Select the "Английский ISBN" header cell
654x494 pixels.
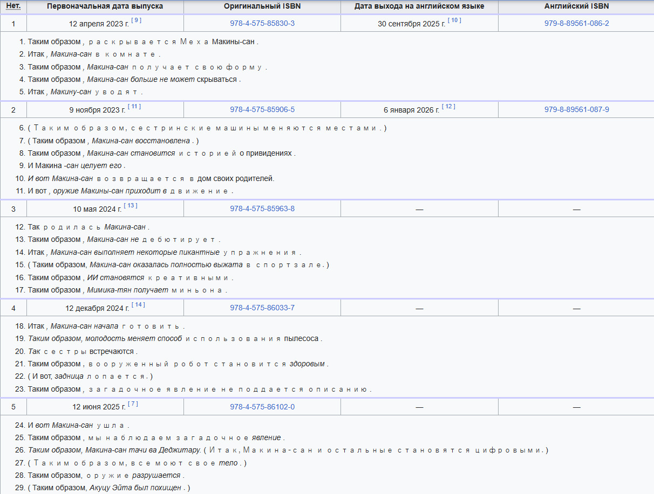click(x=576, y=6)
